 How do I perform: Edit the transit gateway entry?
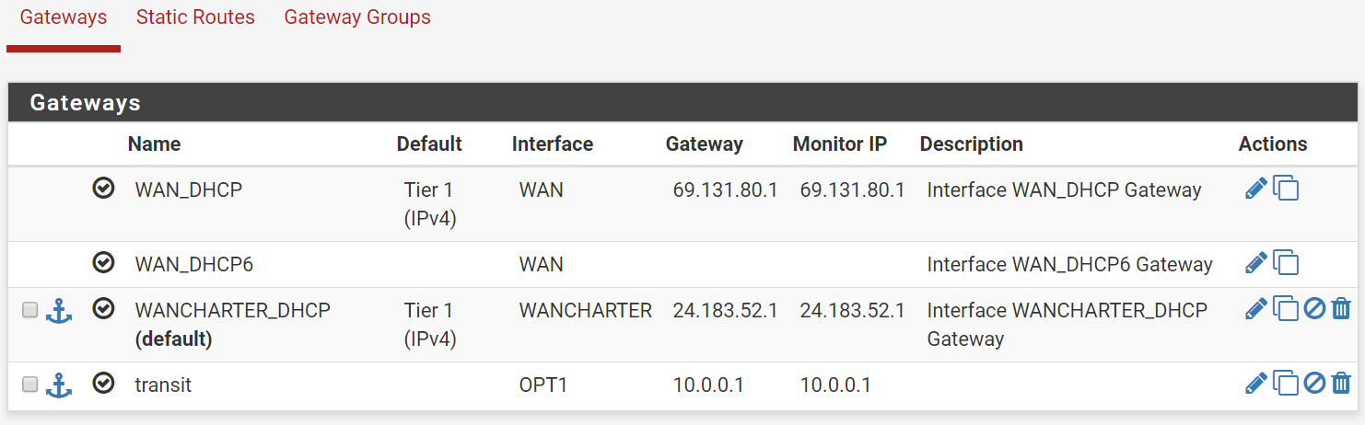(1255, 383)
